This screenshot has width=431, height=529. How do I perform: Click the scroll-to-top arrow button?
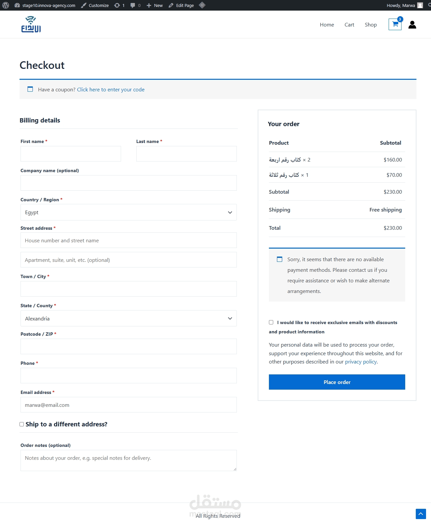421,514
